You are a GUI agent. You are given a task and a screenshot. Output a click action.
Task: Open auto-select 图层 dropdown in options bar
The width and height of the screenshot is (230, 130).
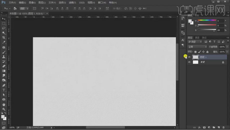[24, 9]
